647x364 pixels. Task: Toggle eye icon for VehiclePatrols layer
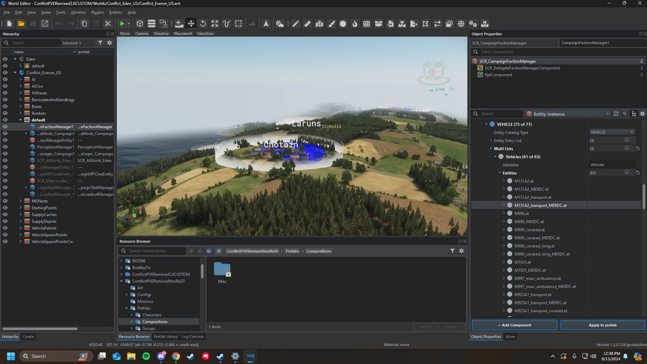coord(5,228)
